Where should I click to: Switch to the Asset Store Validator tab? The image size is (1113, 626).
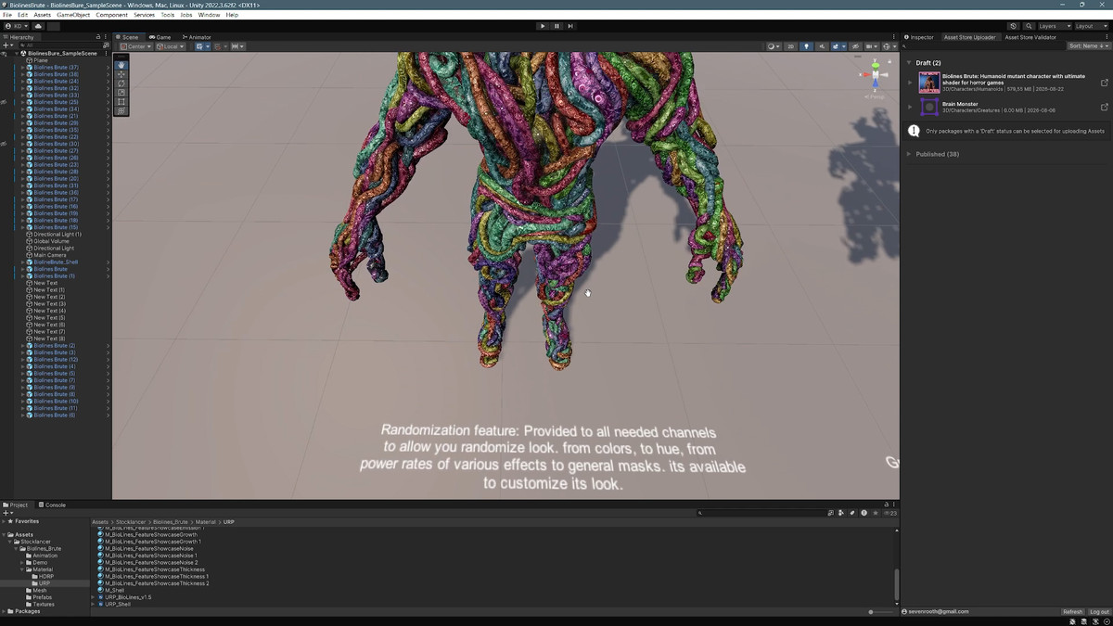coord(1030,37)
